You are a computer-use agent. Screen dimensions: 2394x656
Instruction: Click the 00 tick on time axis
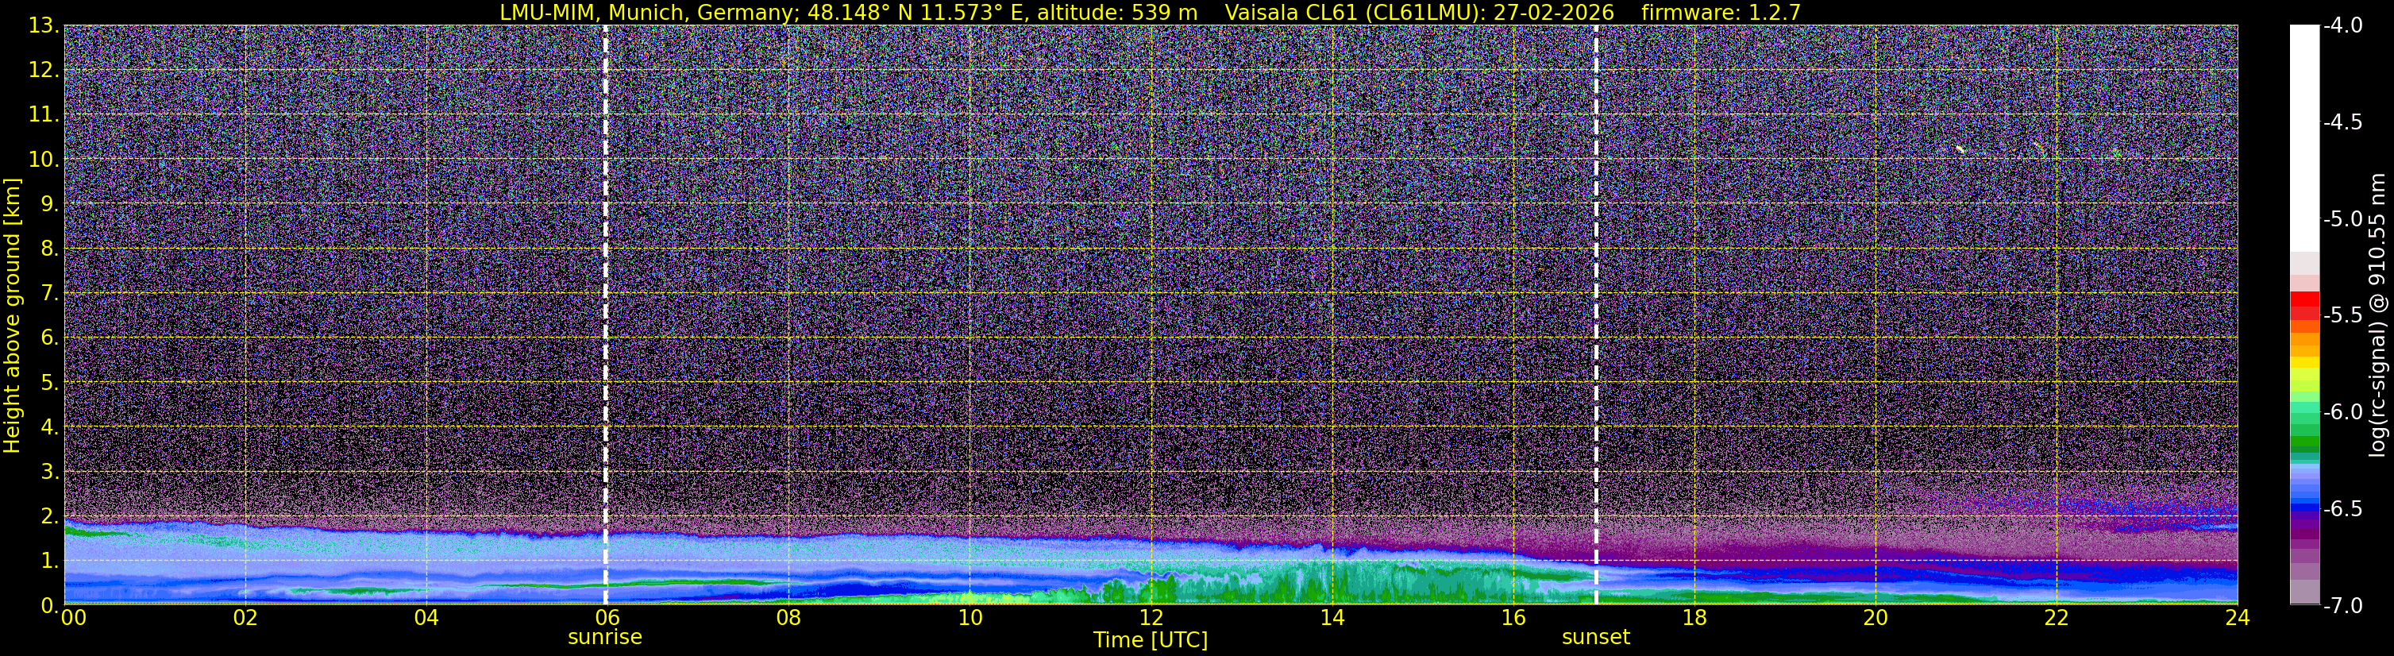click(73, 618)
